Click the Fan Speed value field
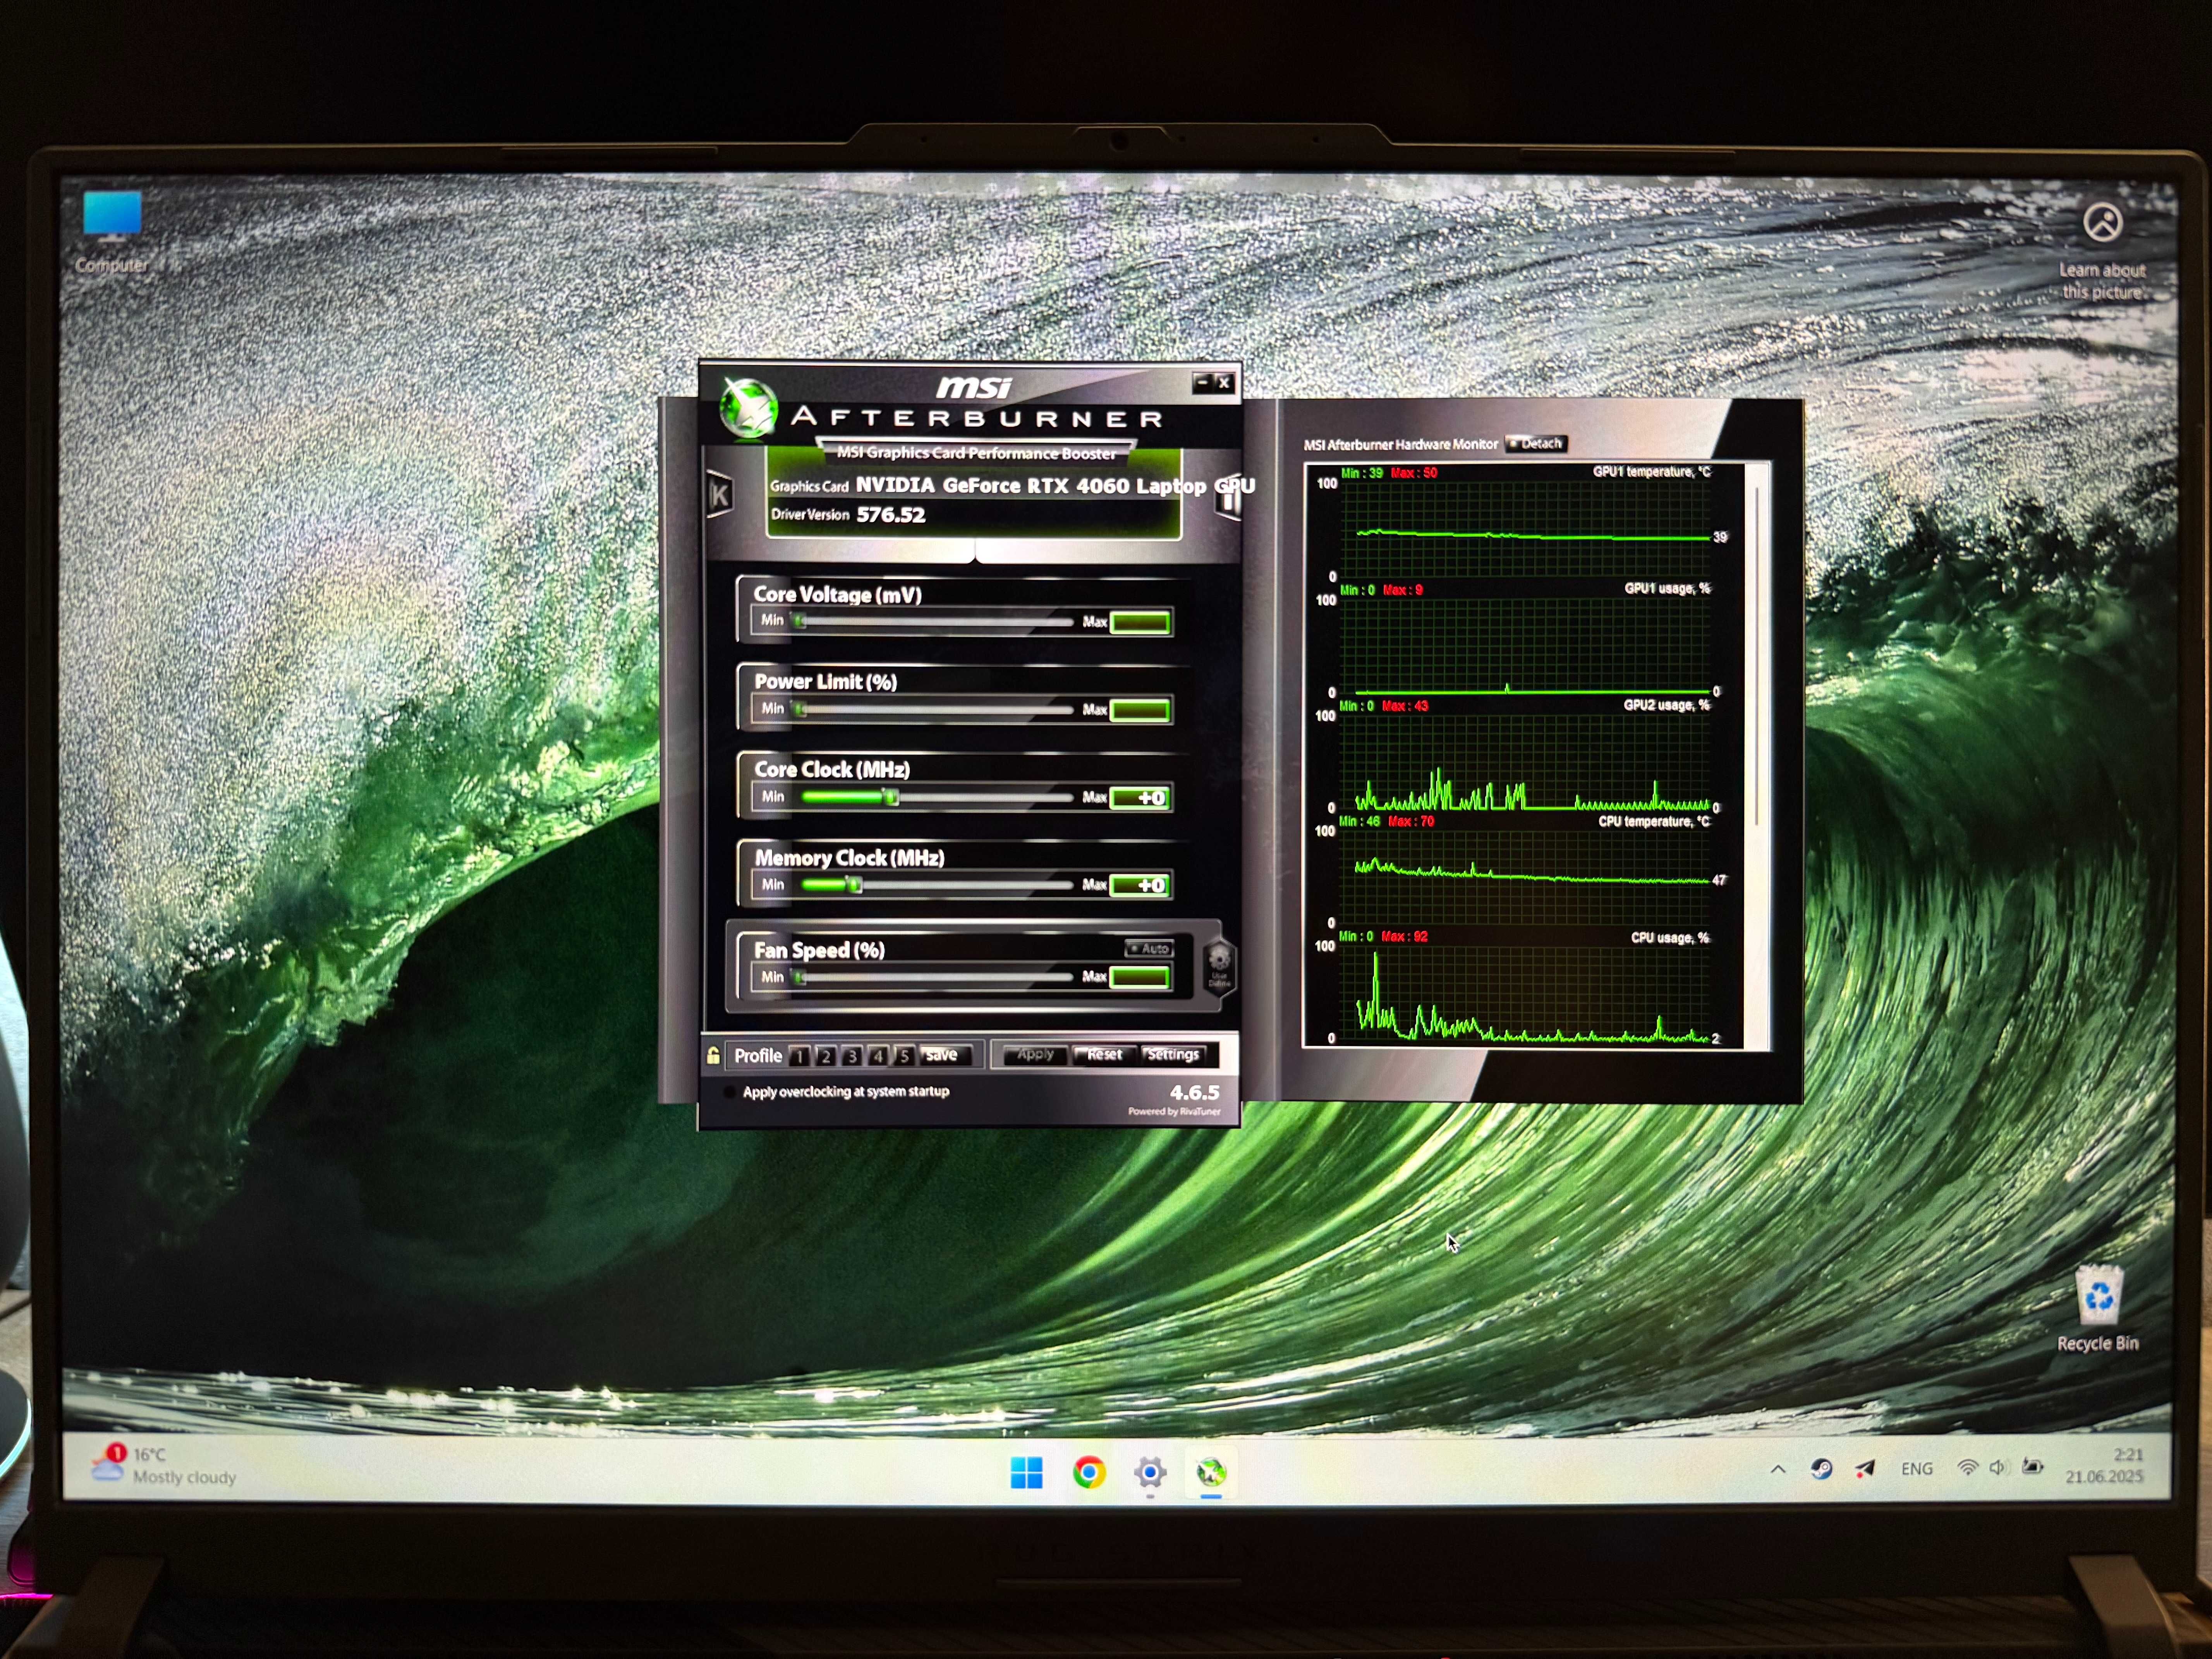Viewport: 2212px width, 1659px height. point(1141,977)
